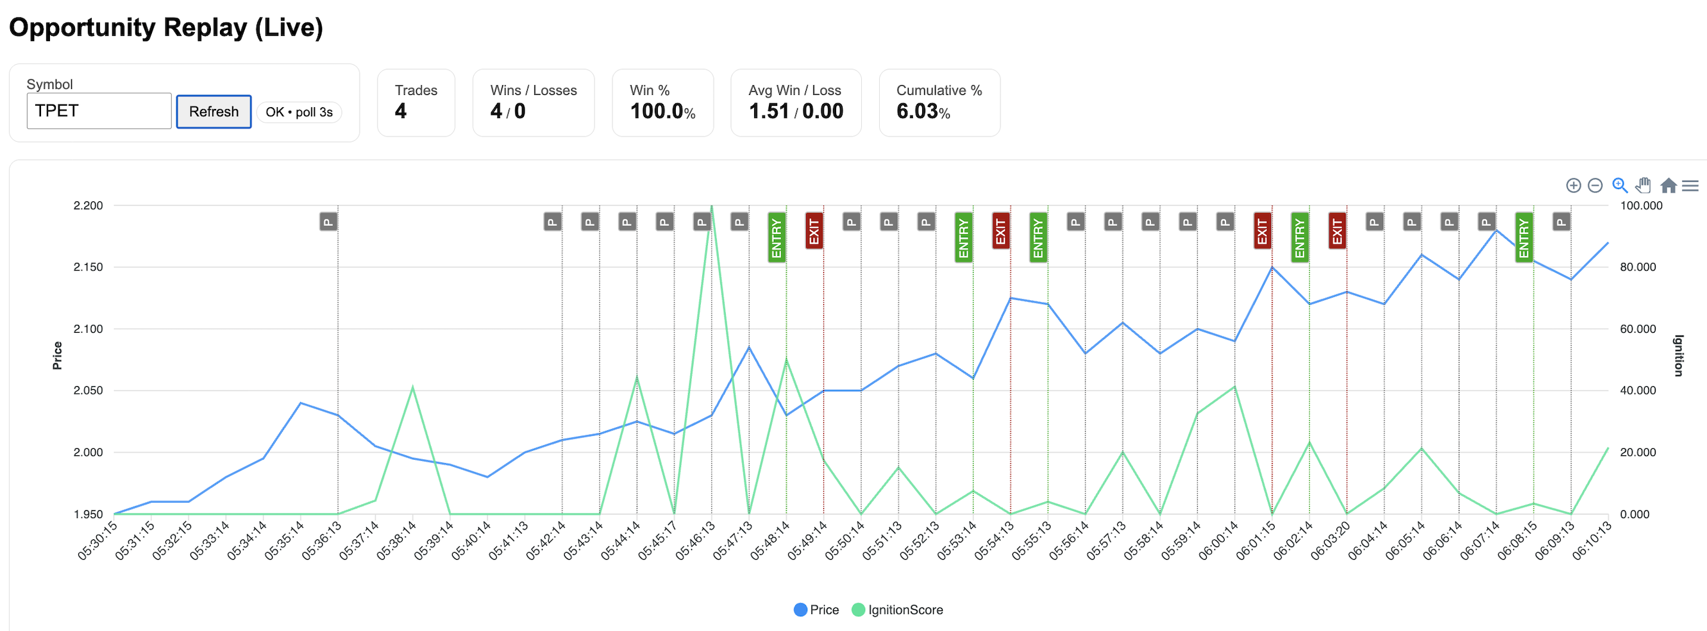Toggle the Price series in legend
Screen dimensions: 1707x631
816,610
